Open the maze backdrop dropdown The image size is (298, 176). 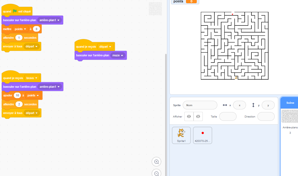point(118,55)
